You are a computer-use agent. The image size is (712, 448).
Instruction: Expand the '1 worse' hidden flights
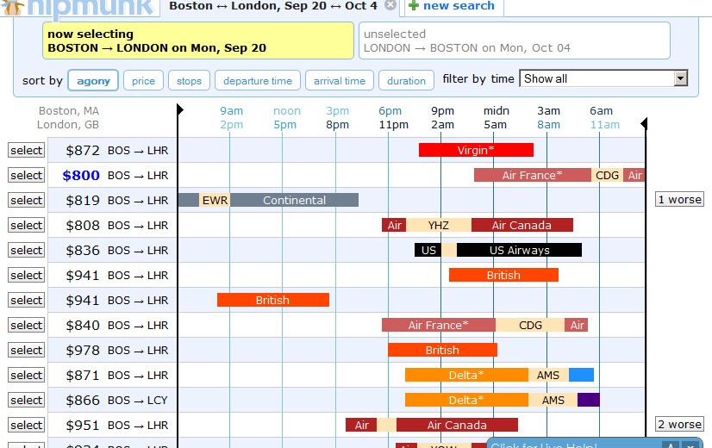(x=679, y=200)
